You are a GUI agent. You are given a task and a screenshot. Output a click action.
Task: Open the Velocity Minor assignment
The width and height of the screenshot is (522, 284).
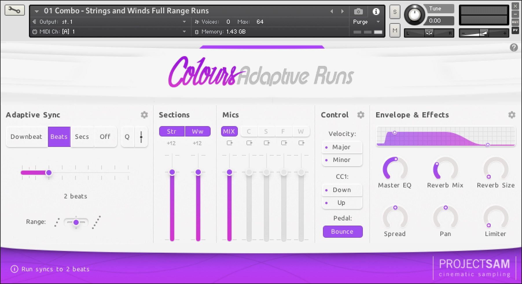tap(342, 160)
